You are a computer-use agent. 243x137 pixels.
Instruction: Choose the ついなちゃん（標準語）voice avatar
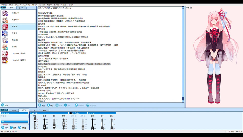tap(5, 54)
